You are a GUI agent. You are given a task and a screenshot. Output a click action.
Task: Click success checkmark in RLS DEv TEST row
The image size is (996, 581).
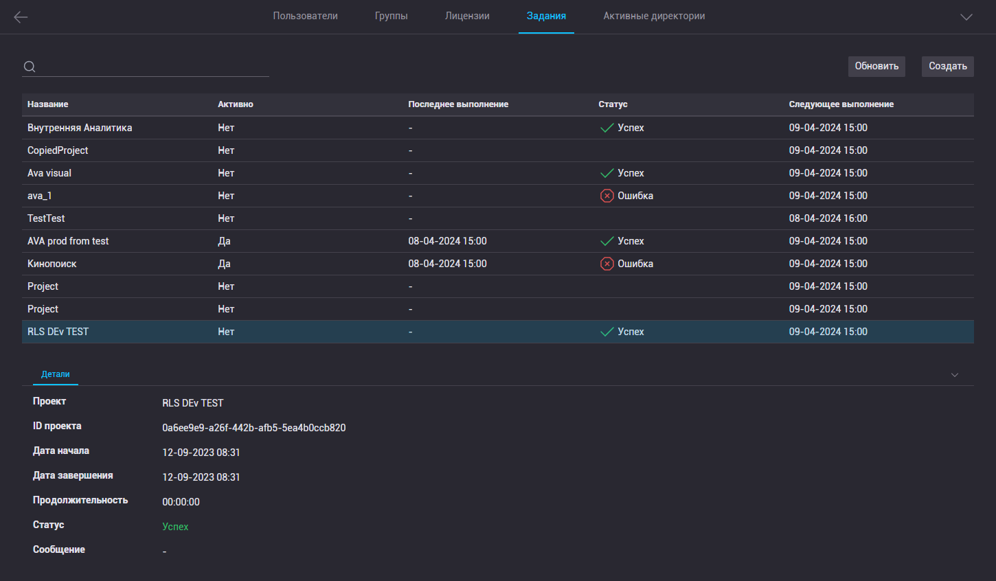pos(607,332)
